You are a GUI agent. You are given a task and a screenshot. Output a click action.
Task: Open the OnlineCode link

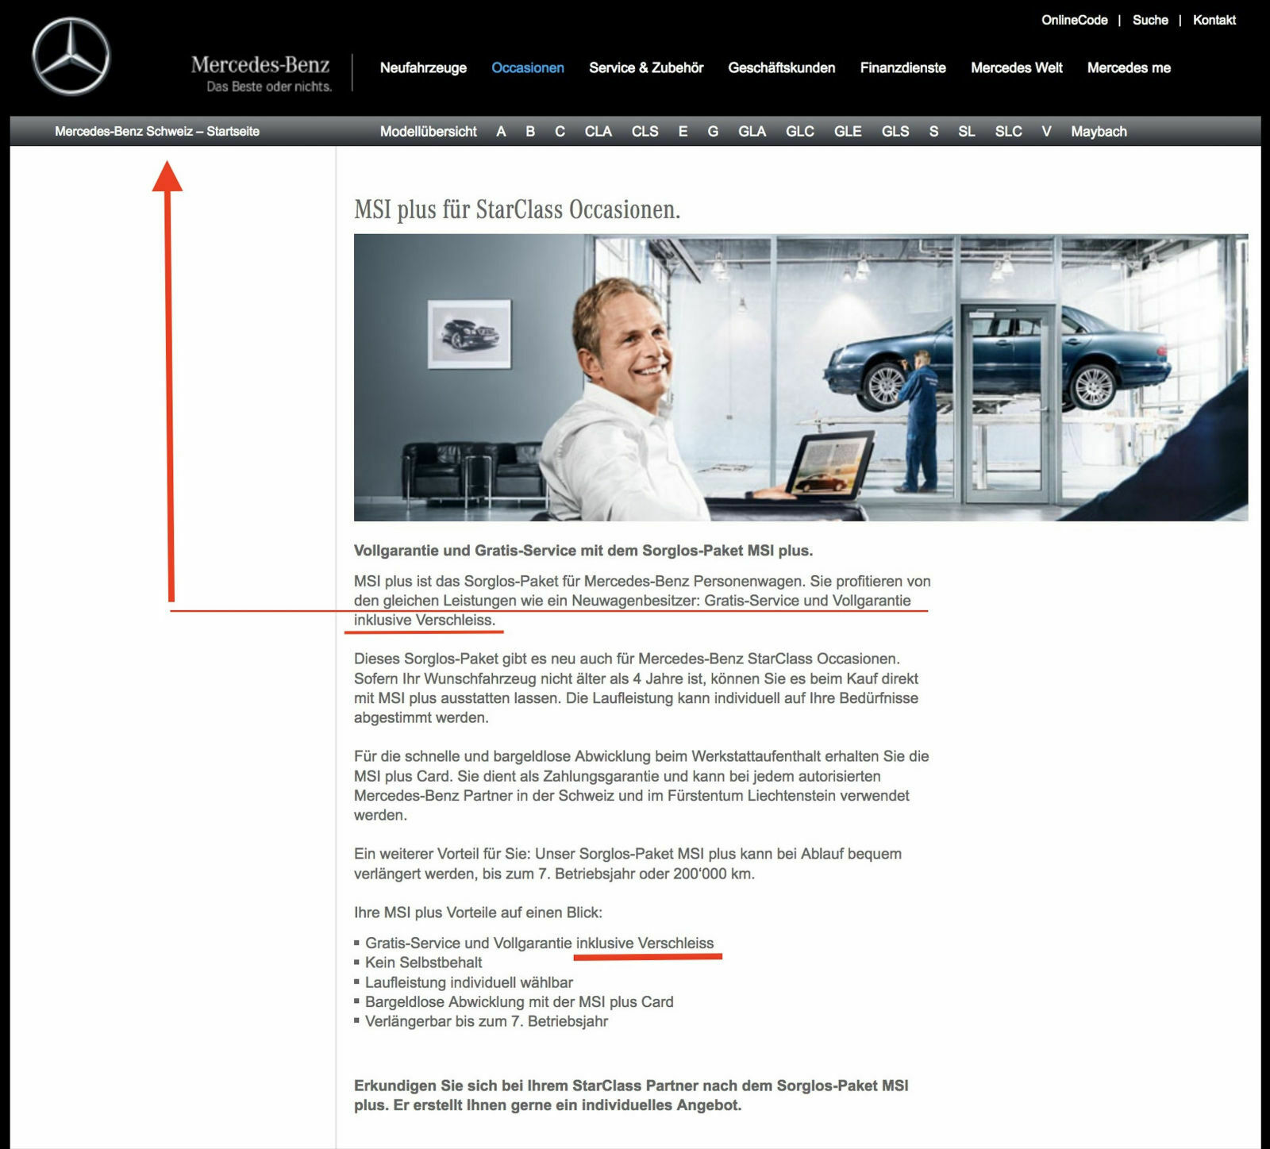1074,20
